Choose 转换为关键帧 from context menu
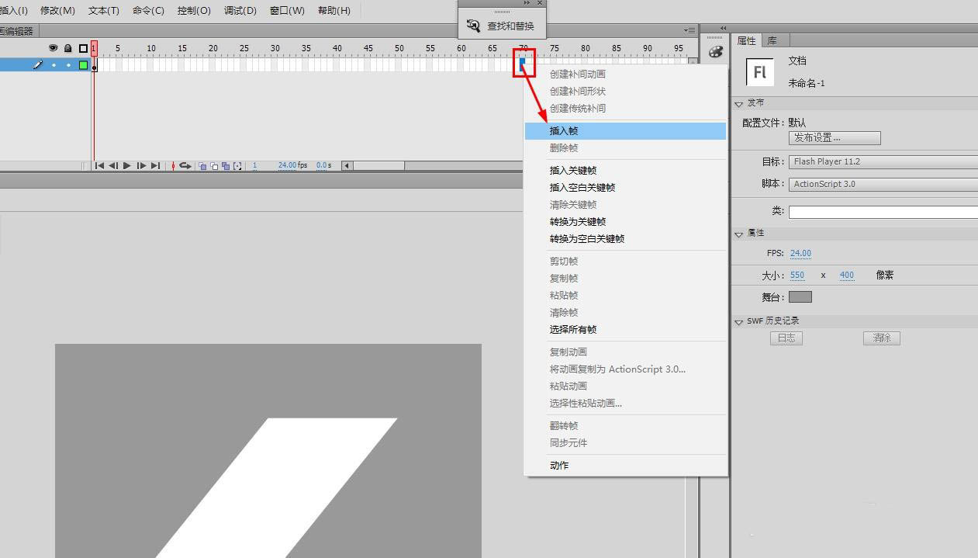This screenshot has width=978, height=558. [625, 221]
